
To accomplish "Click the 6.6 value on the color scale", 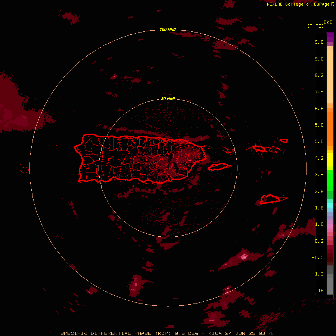I will tap(319, 108).
